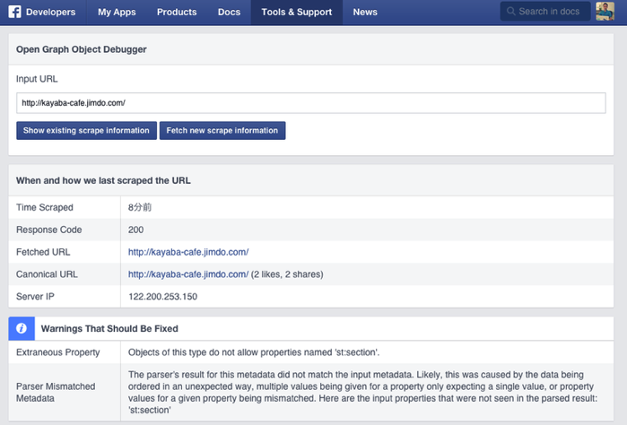This screenshot has height=425, width=627.
Task: Open the My Apps menu
Action: point(117,12)
